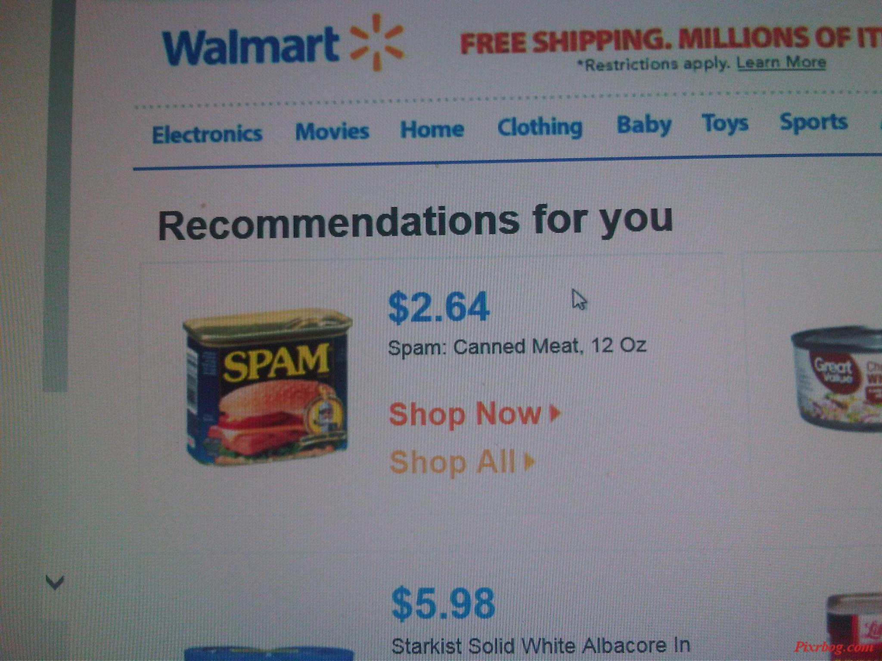
Task: Click the down chevron on scrollbar
Action: pyautogui.click(x=55, y=583)
